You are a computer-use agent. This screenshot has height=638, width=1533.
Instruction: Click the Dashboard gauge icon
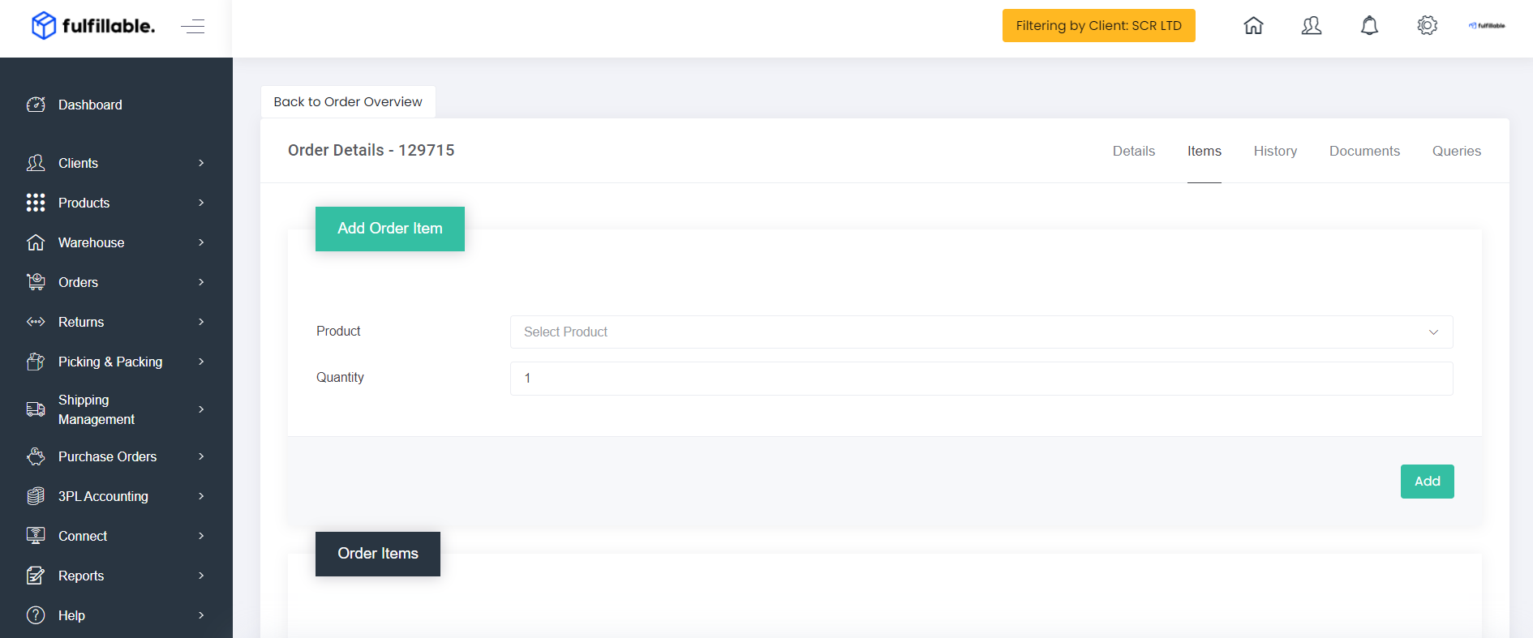click(36, 105)
